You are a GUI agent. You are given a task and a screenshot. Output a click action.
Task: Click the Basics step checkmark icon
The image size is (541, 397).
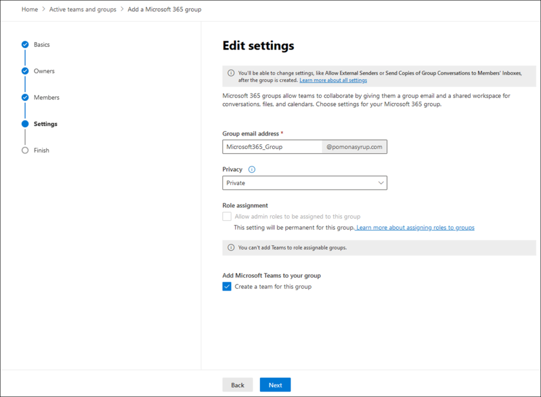click(25, 44)
